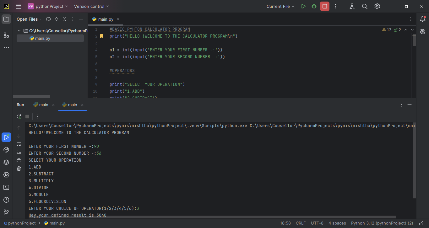Open the main hamburger menu
429x228 pixels.
click(19, 6)
